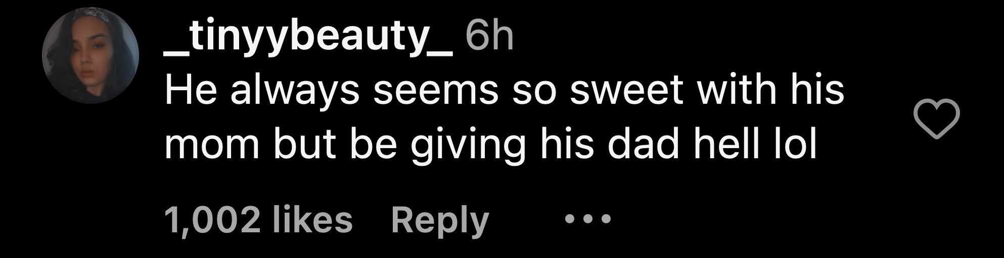See who liked this comment
The height and width of the screenshot is (258, 1004).
tap(258, 220)
